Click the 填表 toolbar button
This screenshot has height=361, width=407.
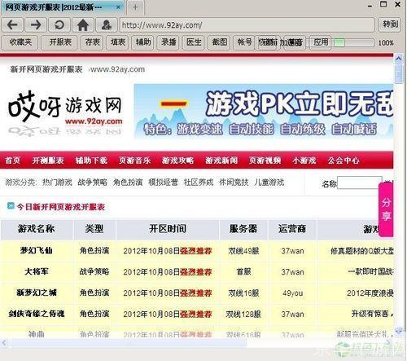click(117, 42)
